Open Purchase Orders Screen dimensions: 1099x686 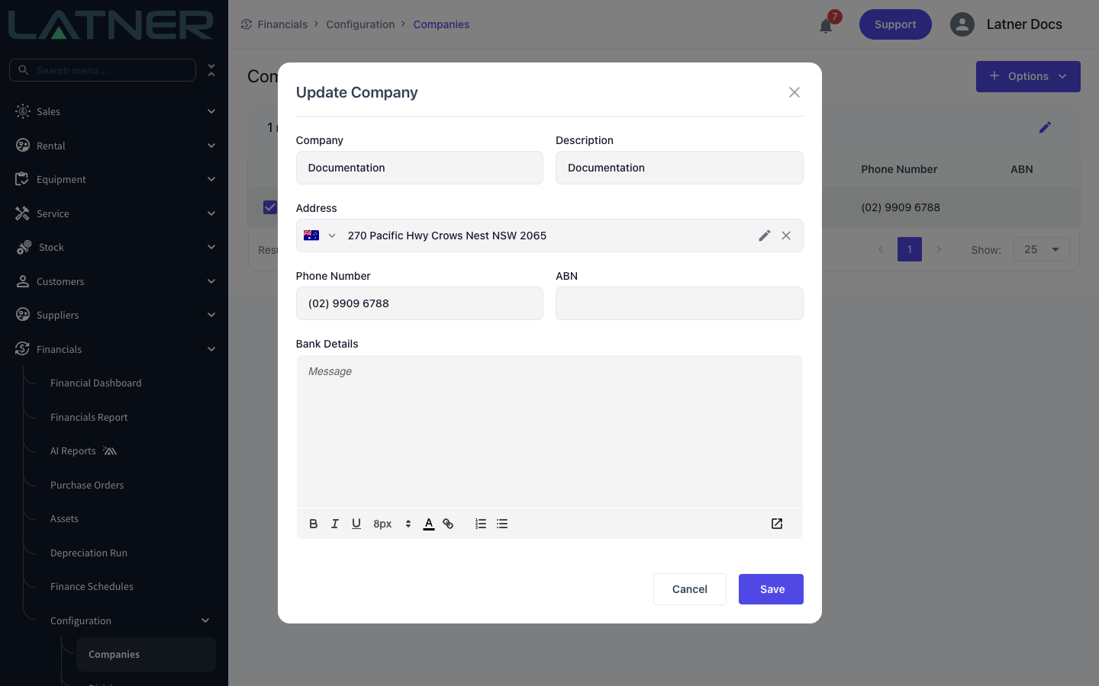[87, 485]
